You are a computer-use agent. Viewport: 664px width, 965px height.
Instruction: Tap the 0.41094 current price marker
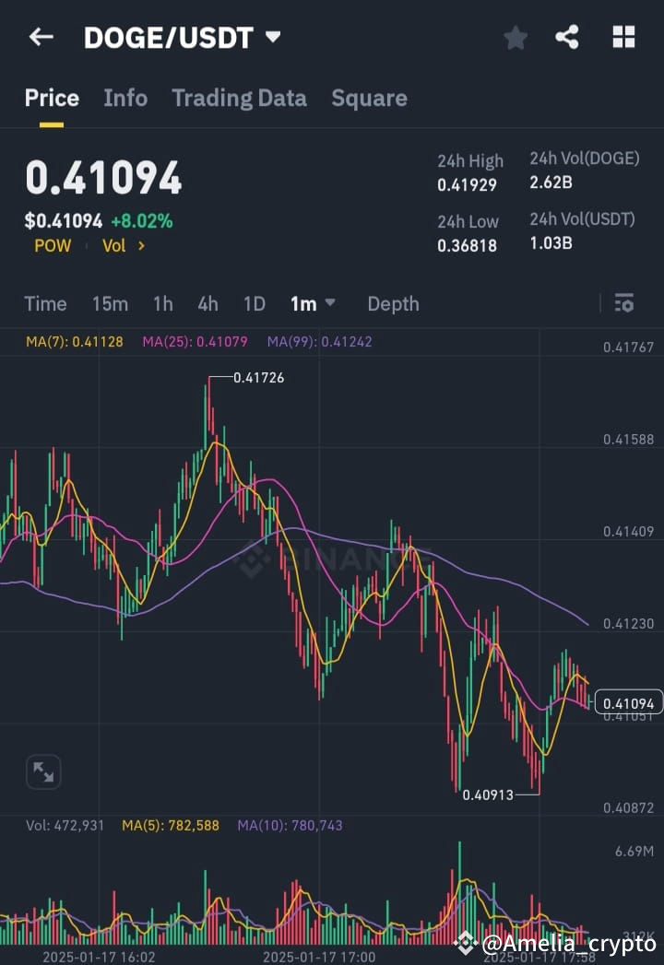pos(627,701)
